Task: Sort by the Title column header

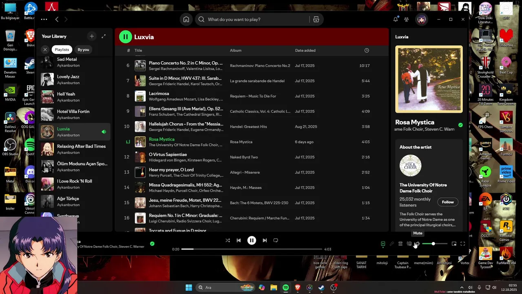Action: pyautogui.click(x=138, y=51)
